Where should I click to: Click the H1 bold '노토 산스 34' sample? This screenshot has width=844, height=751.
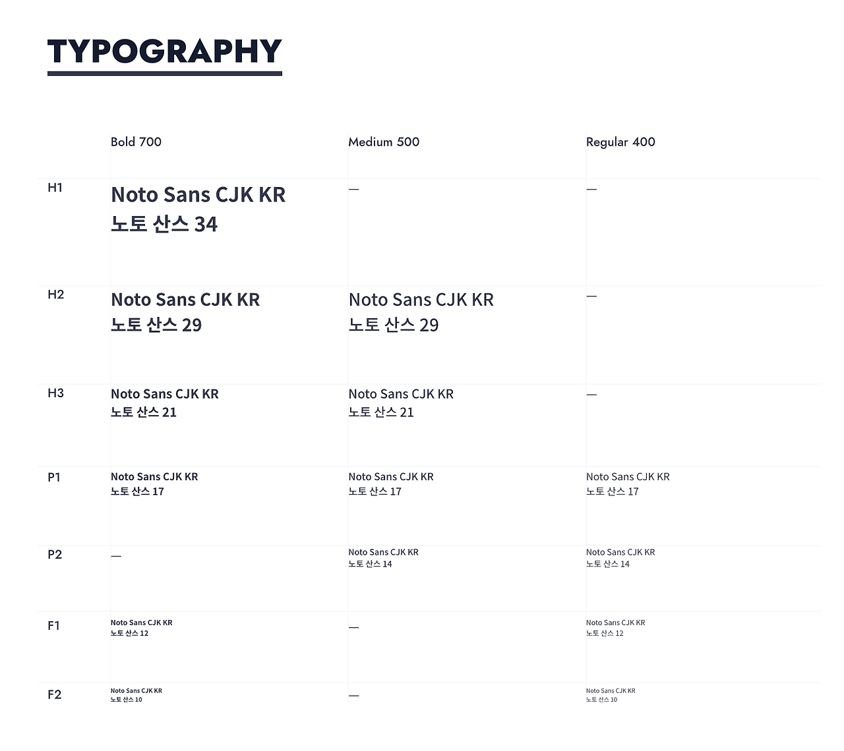164,224
